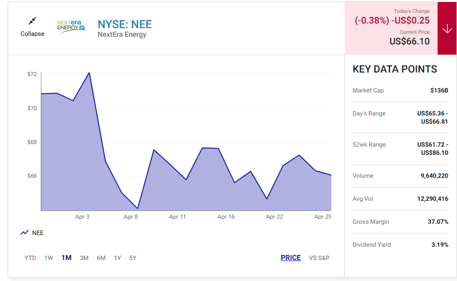Switch chart to PRICE view
Screen dimensions: 457x281
[291, 257]
